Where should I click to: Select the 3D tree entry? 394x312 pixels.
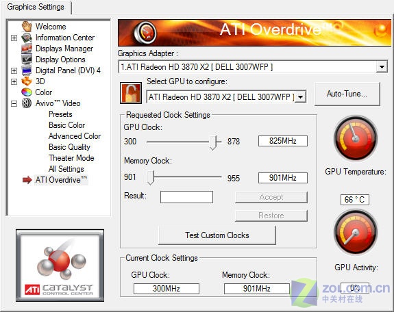pyautogui.click(x=40, y=81)
